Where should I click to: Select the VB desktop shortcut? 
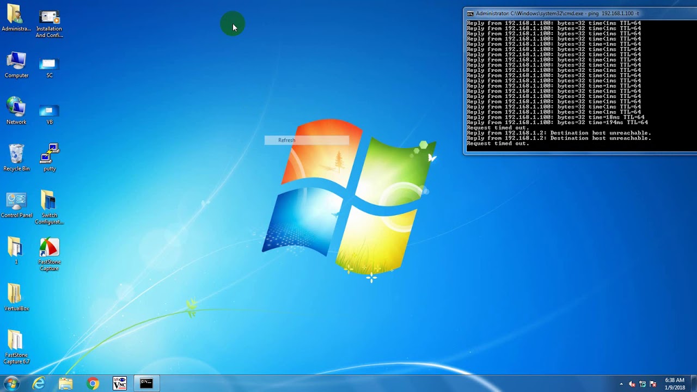tap(49, 114)
